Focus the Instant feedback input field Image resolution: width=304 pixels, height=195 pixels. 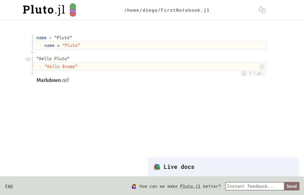[x=255, y=186]
